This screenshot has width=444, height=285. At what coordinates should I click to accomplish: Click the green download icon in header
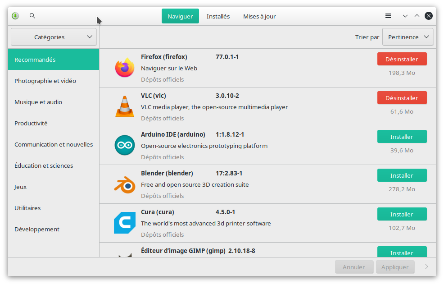[15, 16]
